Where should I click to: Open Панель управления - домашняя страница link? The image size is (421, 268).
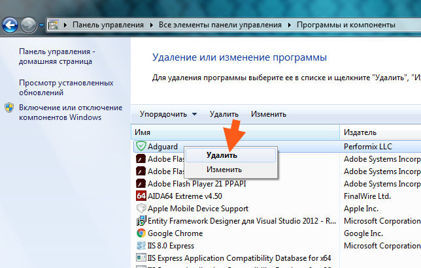tap(57, 57)
